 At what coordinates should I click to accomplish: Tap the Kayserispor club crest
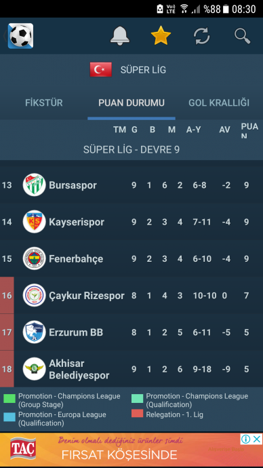point(35,222)
